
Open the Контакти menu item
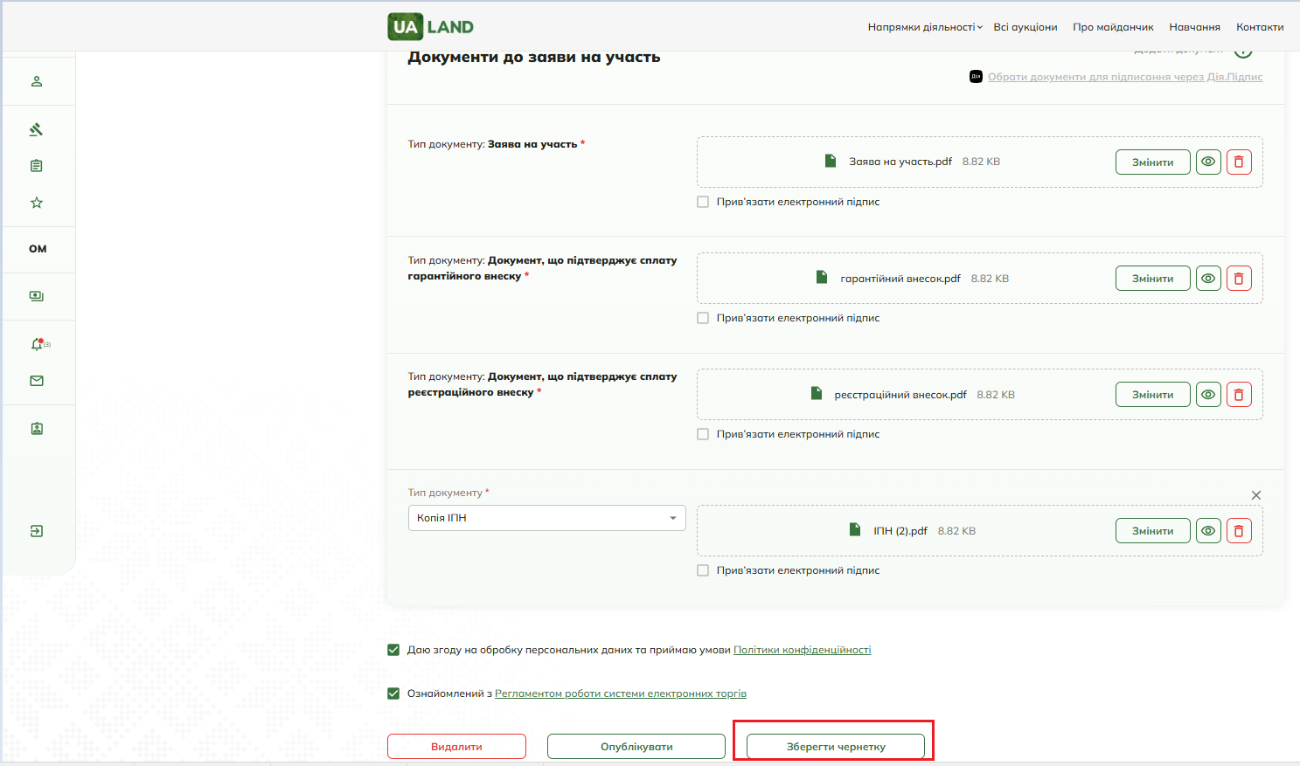(1260, 27)
